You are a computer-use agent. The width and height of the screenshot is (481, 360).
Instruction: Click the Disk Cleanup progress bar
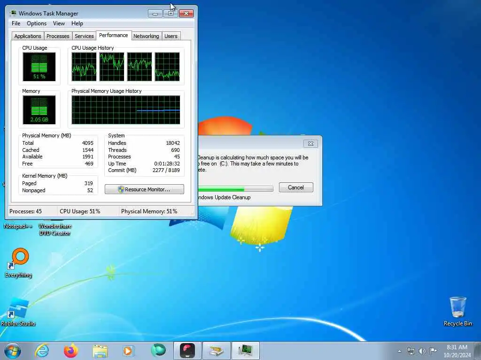(x=235, y=188)
